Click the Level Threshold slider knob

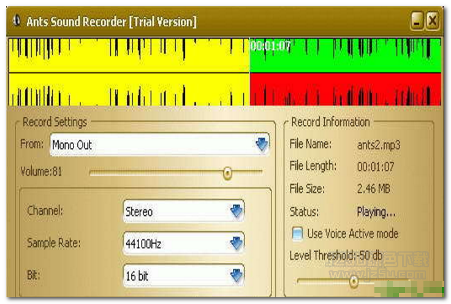click(x=354, y=281)
